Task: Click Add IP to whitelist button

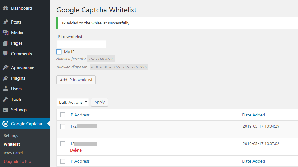Action: click(x=76, y=80)
